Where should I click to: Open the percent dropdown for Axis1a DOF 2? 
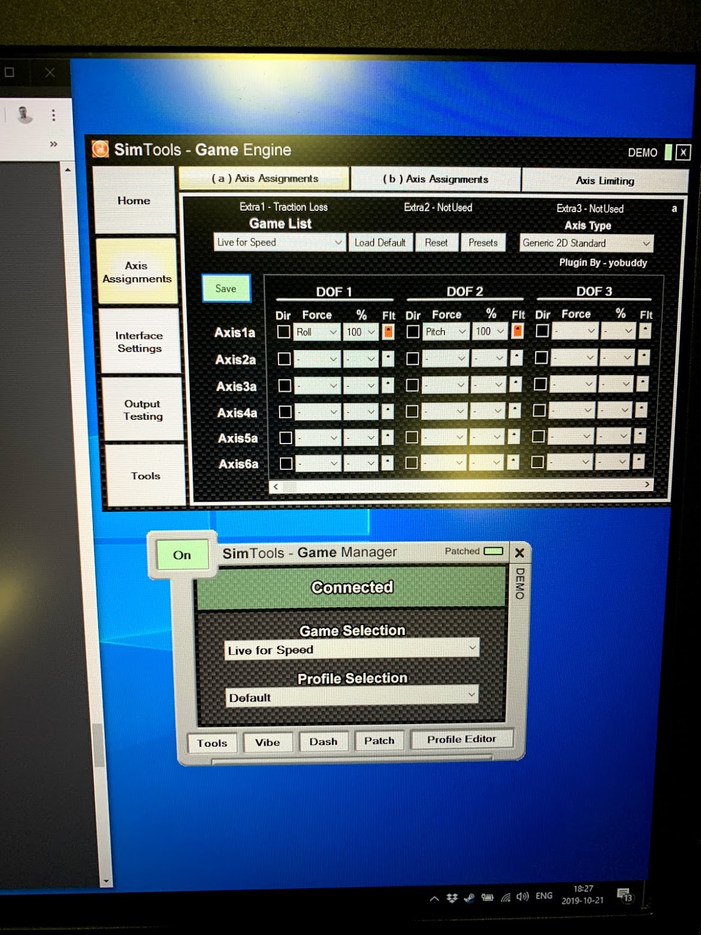pos(490,331)
